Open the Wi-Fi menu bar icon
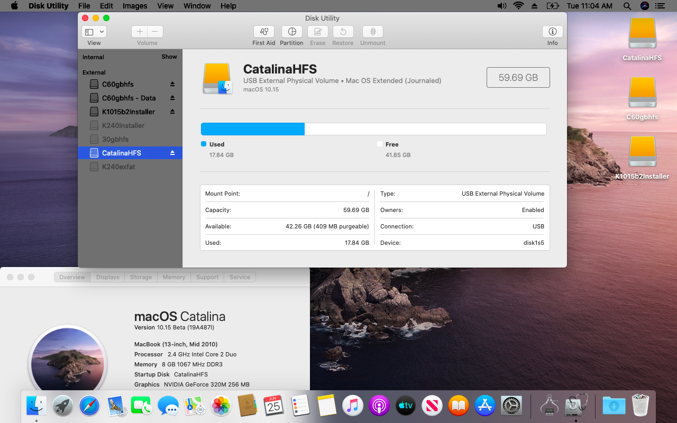 (518, 6)
